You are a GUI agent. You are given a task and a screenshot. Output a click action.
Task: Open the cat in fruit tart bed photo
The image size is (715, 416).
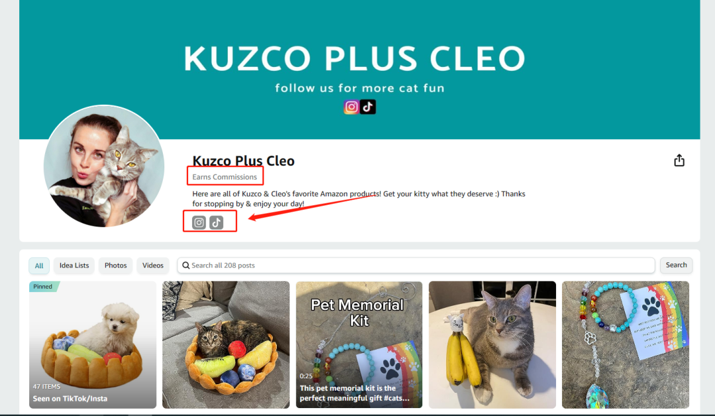tap(226, 345)
